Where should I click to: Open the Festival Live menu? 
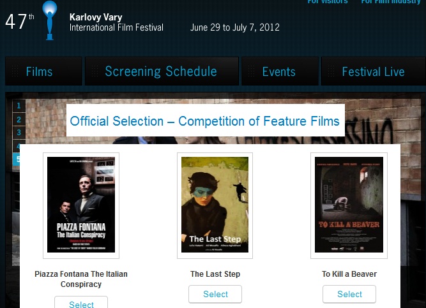[x=373, y=71]
